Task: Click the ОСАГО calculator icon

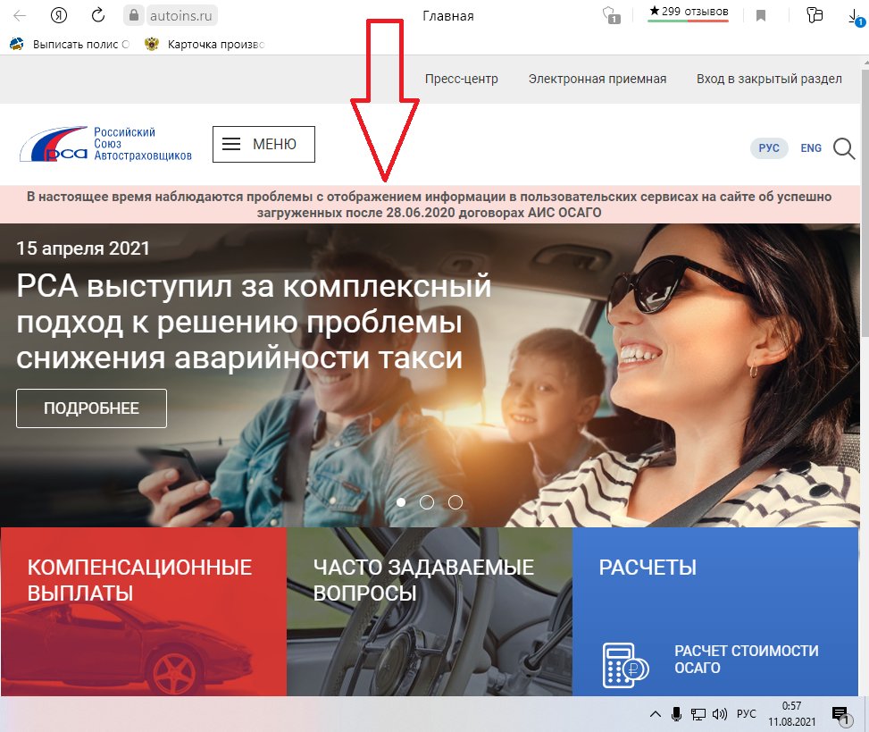Action: coord(625,665)
